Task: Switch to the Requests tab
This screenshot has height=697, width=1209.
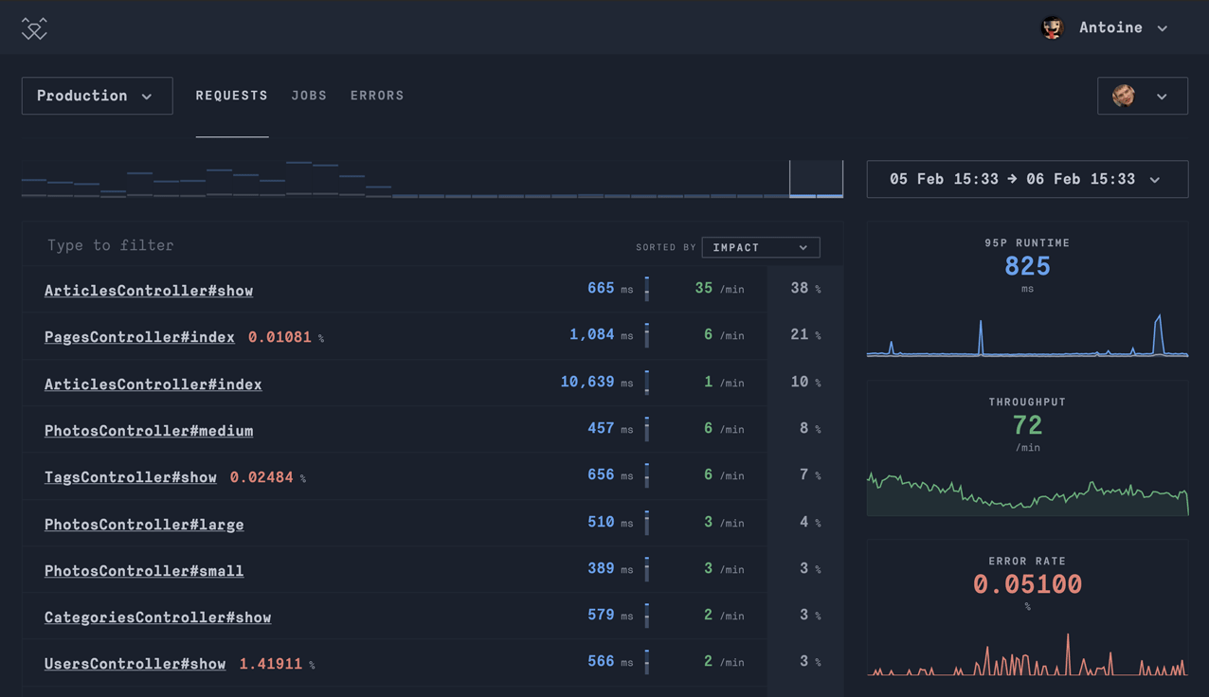Action: [232, 96]
